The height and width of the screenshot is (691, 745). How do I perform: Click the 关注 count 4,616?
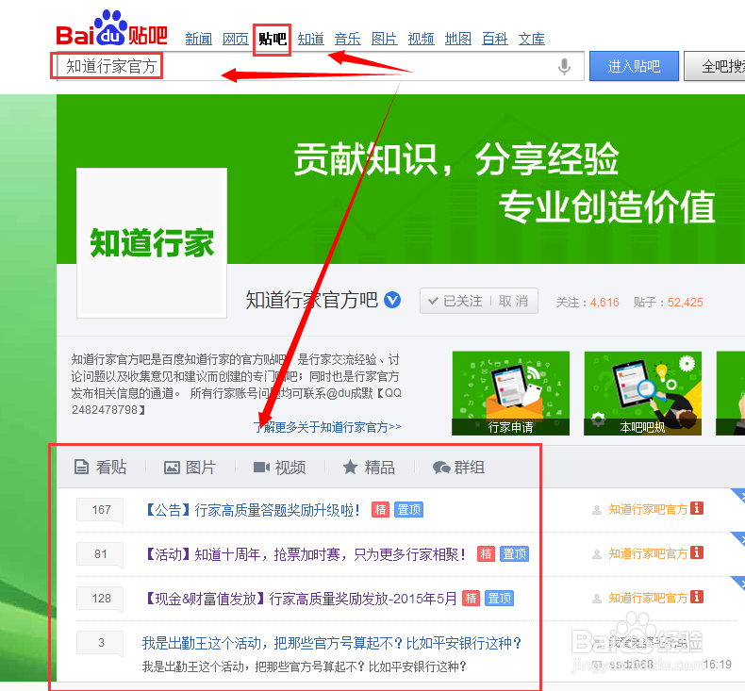click(x=604, y=303)
